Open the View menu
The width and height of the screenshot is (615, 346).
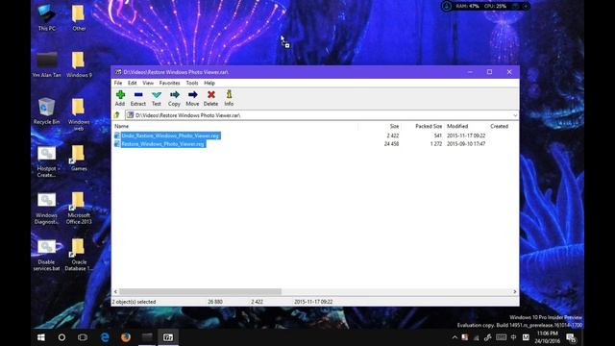[x=148, y=83]
